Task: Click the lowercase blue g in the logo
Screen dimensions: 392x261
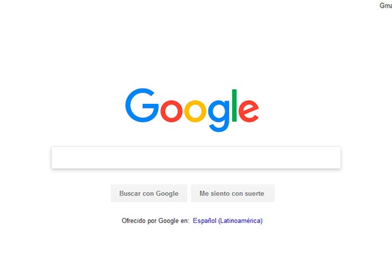Action: pos(219,115)
